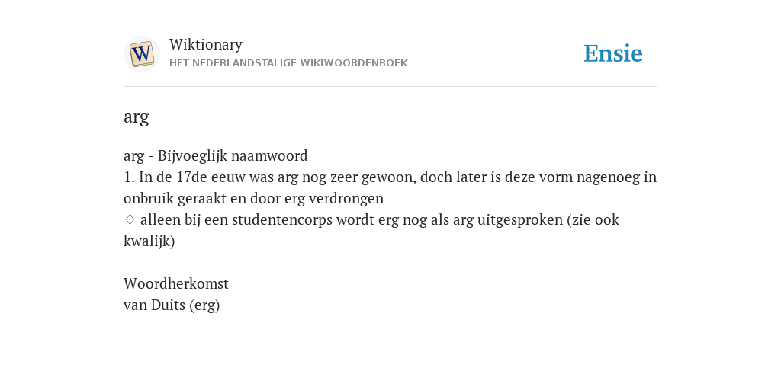Image resolution: width=781 pixels, height=390 pixels.
Task: Click the words 'nagenoeg in' in the definition
Action: tap(616, 177)
